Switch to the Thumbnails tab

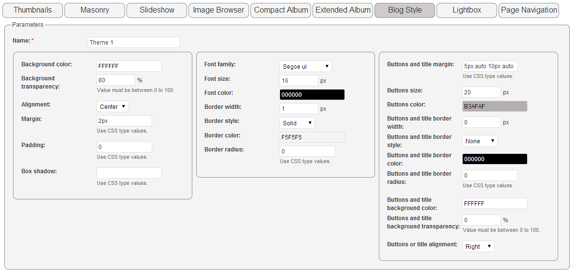click(32, 10)
